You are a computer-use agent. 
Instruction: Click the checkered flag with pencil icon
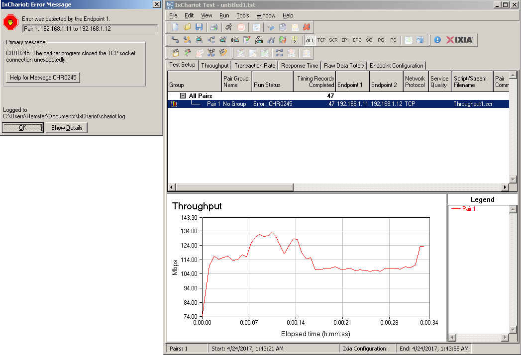(x=188, y=53)
